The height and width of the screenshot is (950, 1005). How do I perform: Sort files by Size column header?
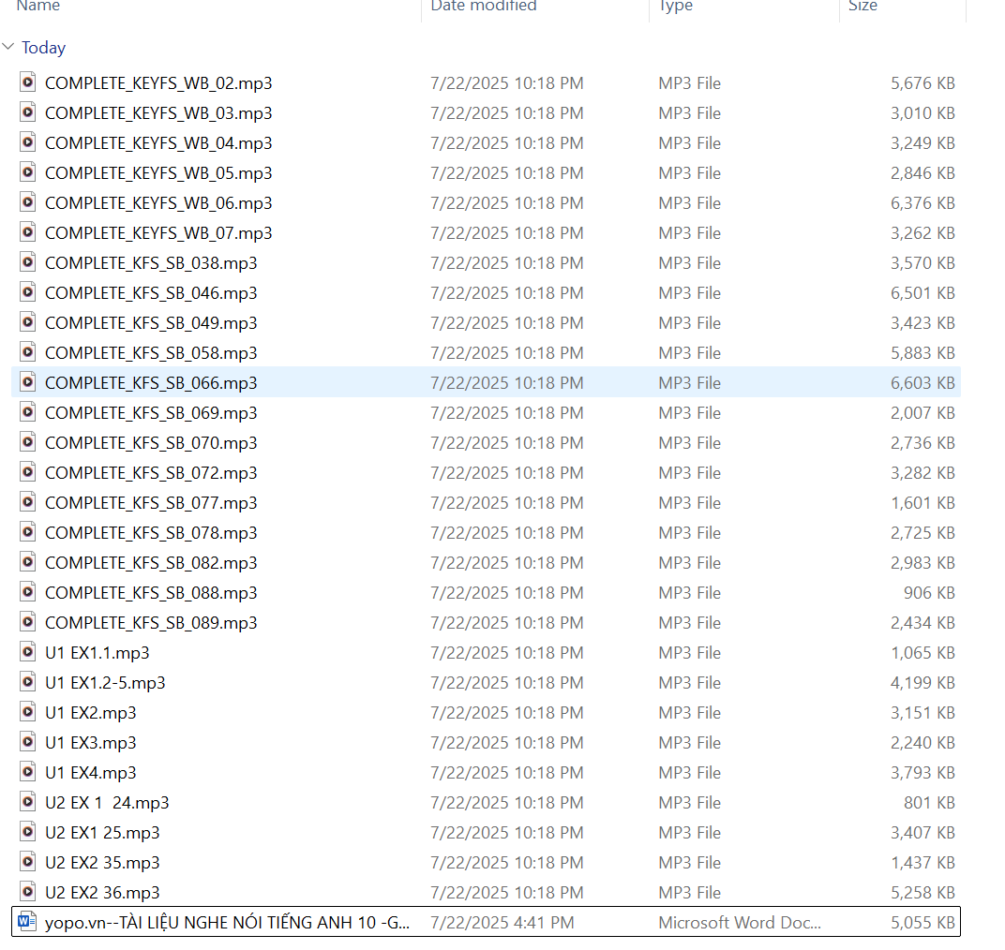pos(862,7)
